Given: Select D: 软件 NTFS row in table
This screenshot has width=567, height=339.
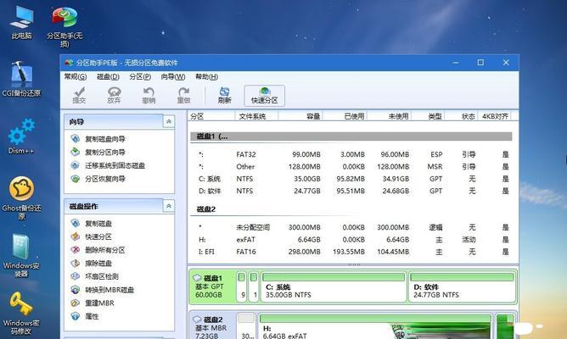Looking at the screenshot, I should coord(351,191).
